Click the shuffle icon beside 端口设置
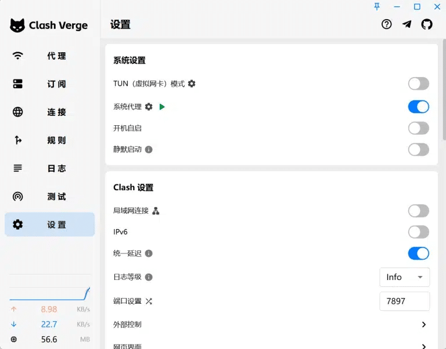The width and height of the screenshot is (446, 349). (x=149, y=301)
